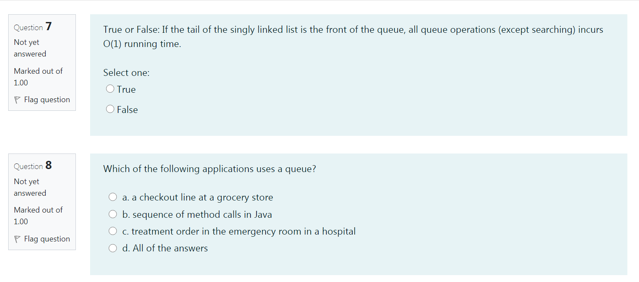Select the True radio button
639x282 pixels.
pyautogui.click(x=110, y=89)
